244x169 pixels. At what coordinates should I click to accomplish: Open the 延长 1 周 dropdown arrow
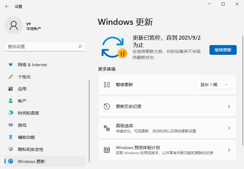[x=226, y=85]
